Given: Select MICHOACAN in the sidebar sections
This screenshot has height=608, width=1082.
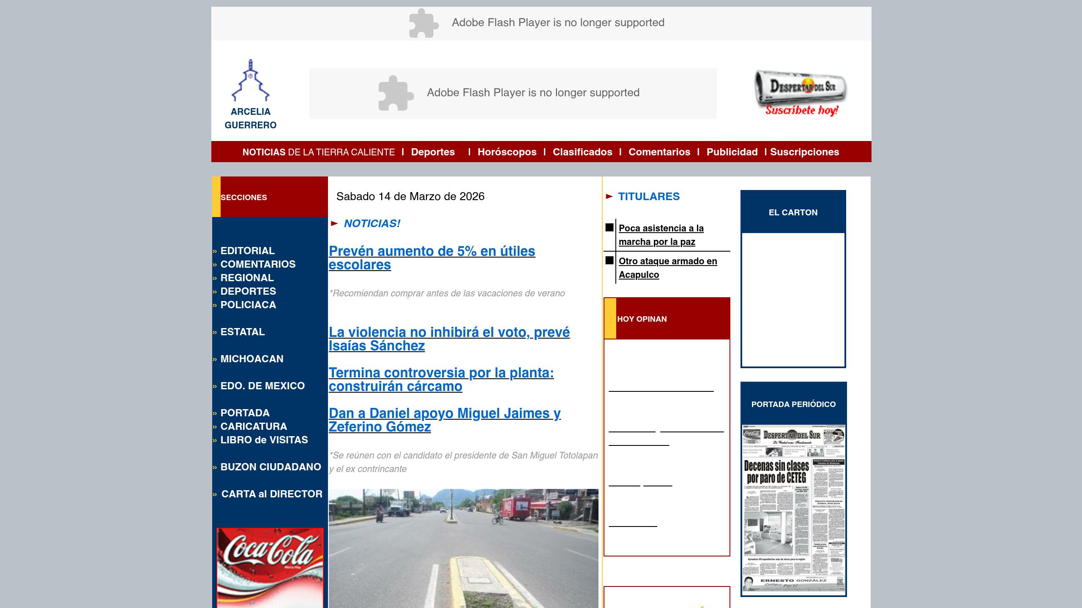Looking at the screenshot, I should pyautogui.click(x=251, y=359).
